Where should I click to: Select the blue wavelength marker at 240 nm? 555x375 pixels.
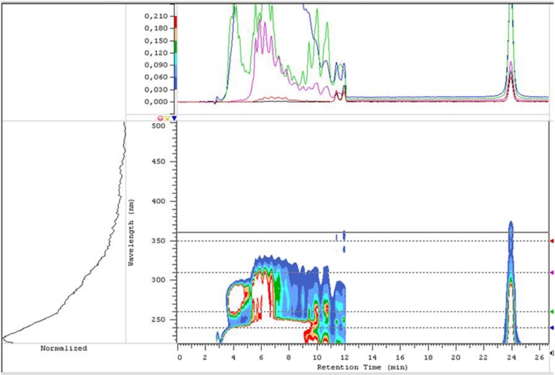(551, 328)
